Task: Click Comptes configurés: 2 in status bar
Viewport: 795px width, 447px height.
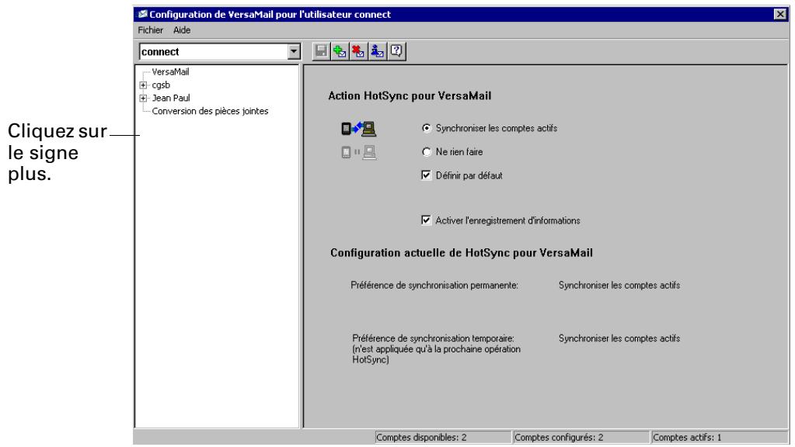Action: click(581, 438)
